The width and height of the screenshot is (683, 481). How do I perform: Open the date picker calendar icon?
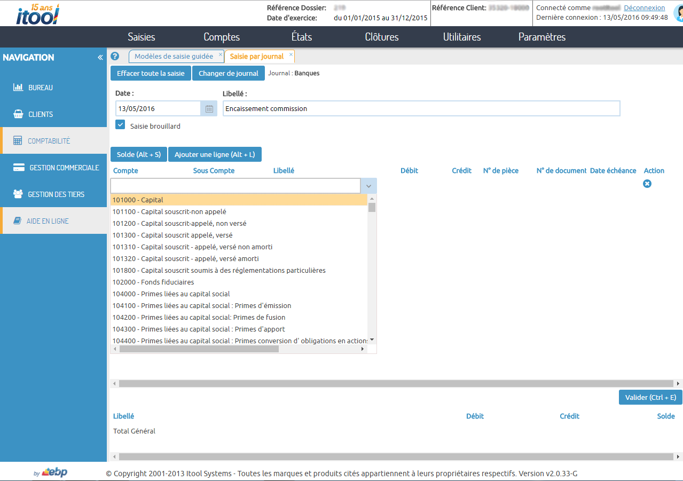tap(209, 108)
